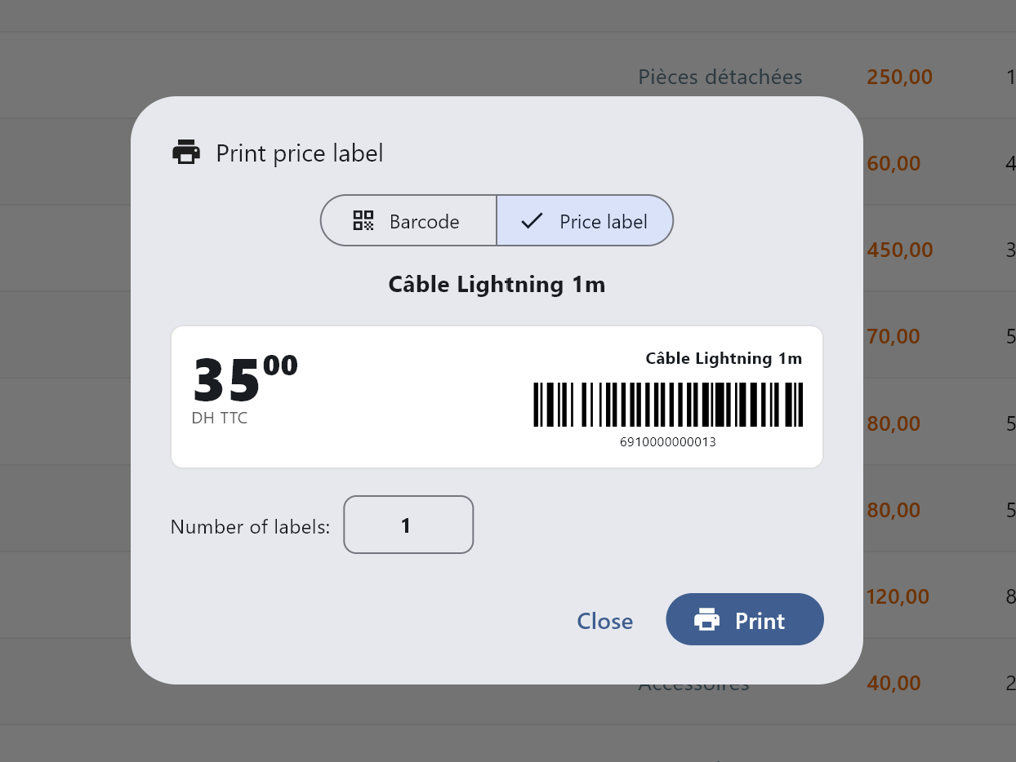Click the Câble Lightning 1m product title

[x=497, y=284]
